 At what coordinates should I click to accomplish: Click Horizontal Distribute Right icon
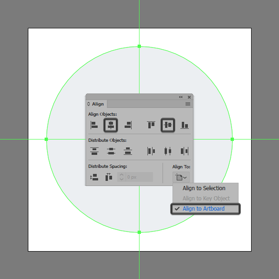(x=185, y=151)
